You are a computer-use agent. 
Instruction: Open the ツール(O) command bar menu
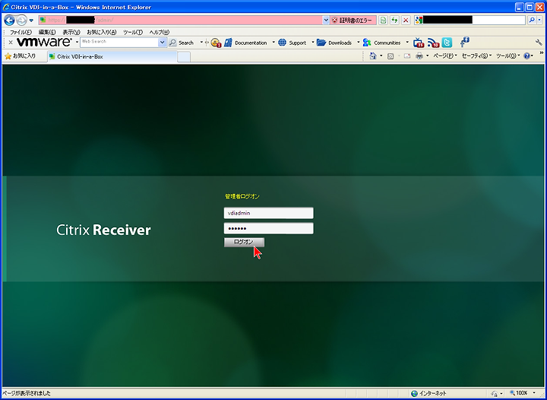pos(507,56)
